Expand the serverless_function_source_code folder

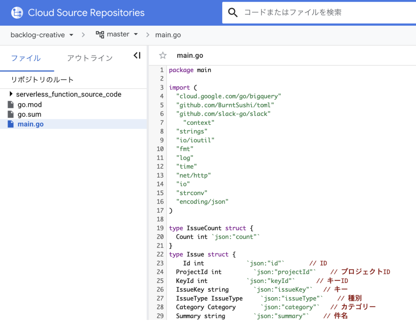click(11, 94)
